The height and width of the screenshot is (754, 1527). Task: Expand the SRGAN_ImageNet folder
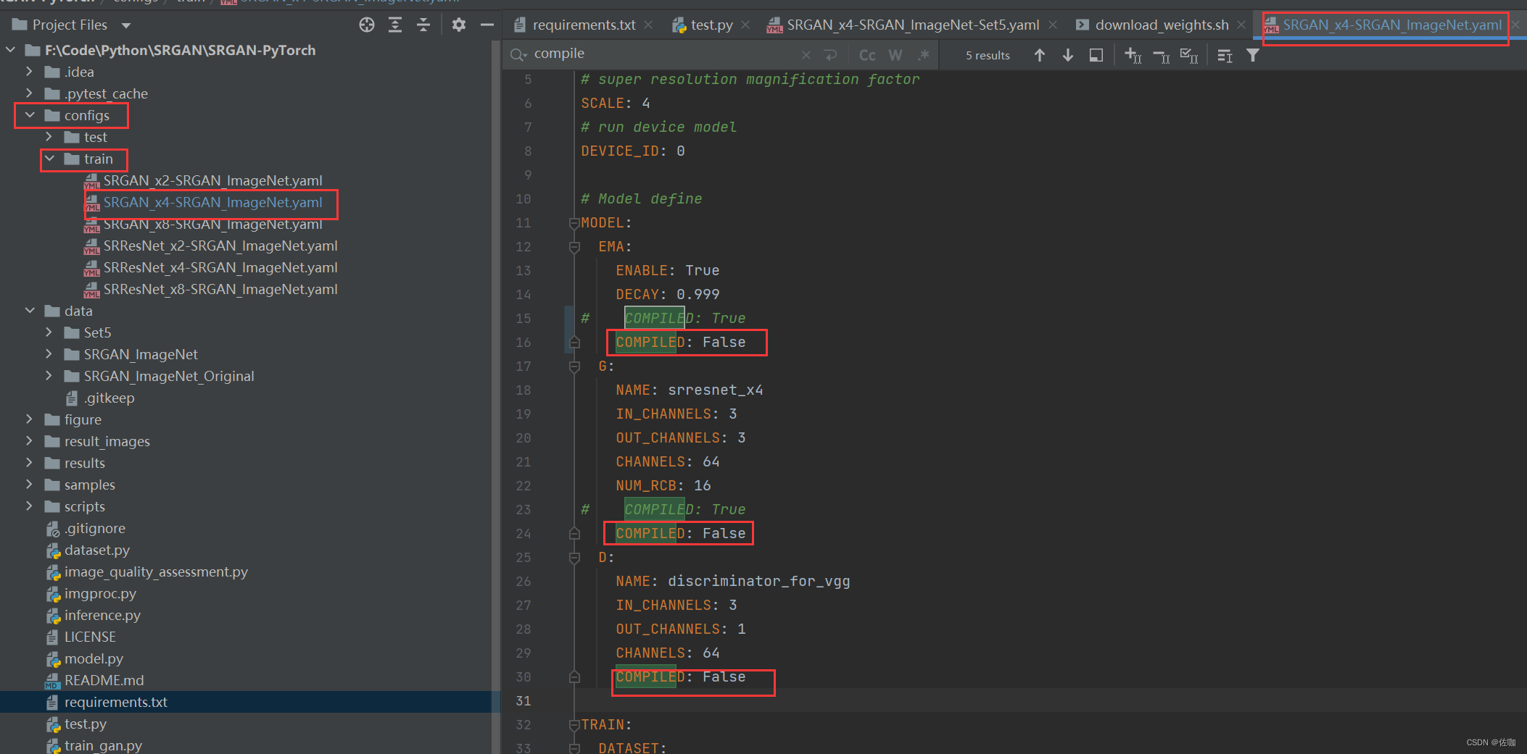[49, 354]
